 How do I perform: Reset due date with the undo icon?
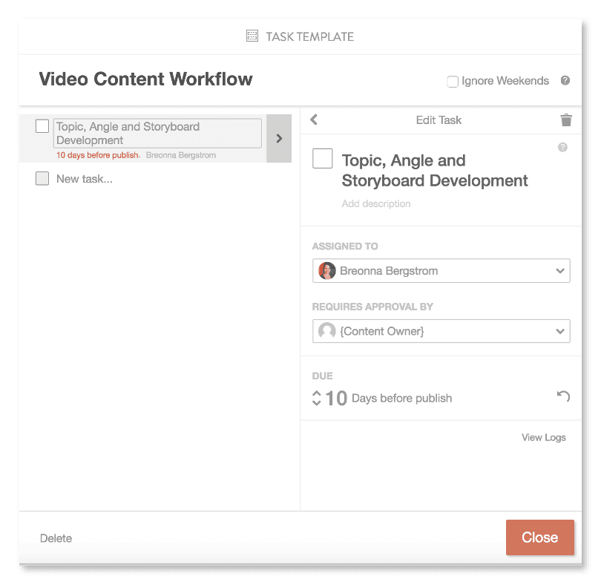point(563,396)
